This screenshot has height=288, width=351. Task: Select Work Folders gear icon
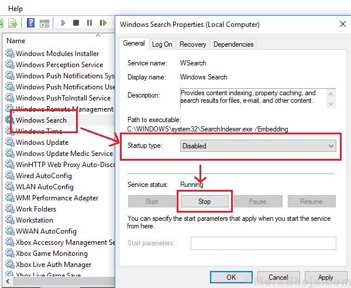10,209
